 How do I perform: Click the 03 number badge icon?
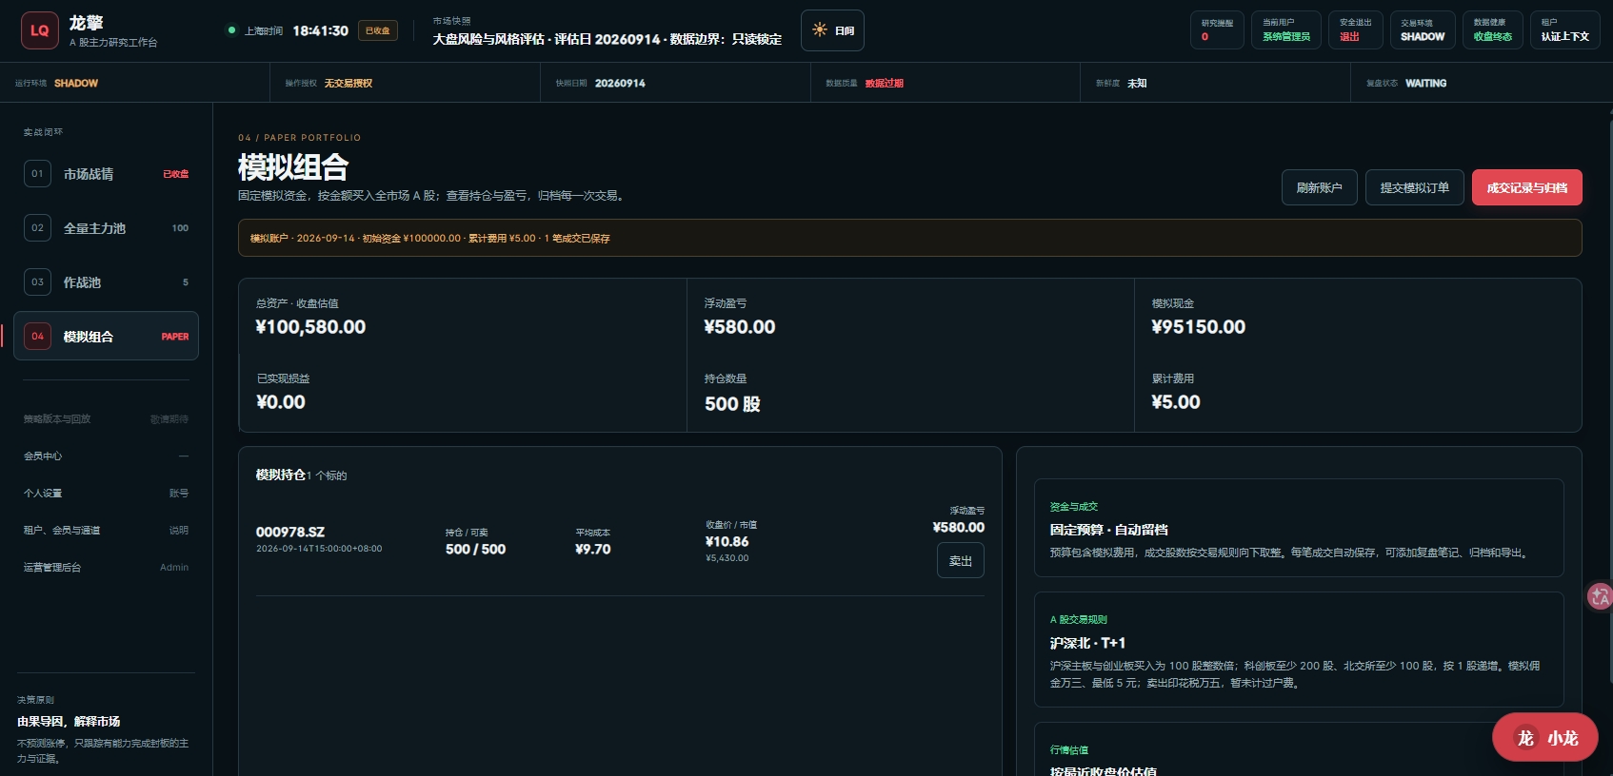coord(37,282)
